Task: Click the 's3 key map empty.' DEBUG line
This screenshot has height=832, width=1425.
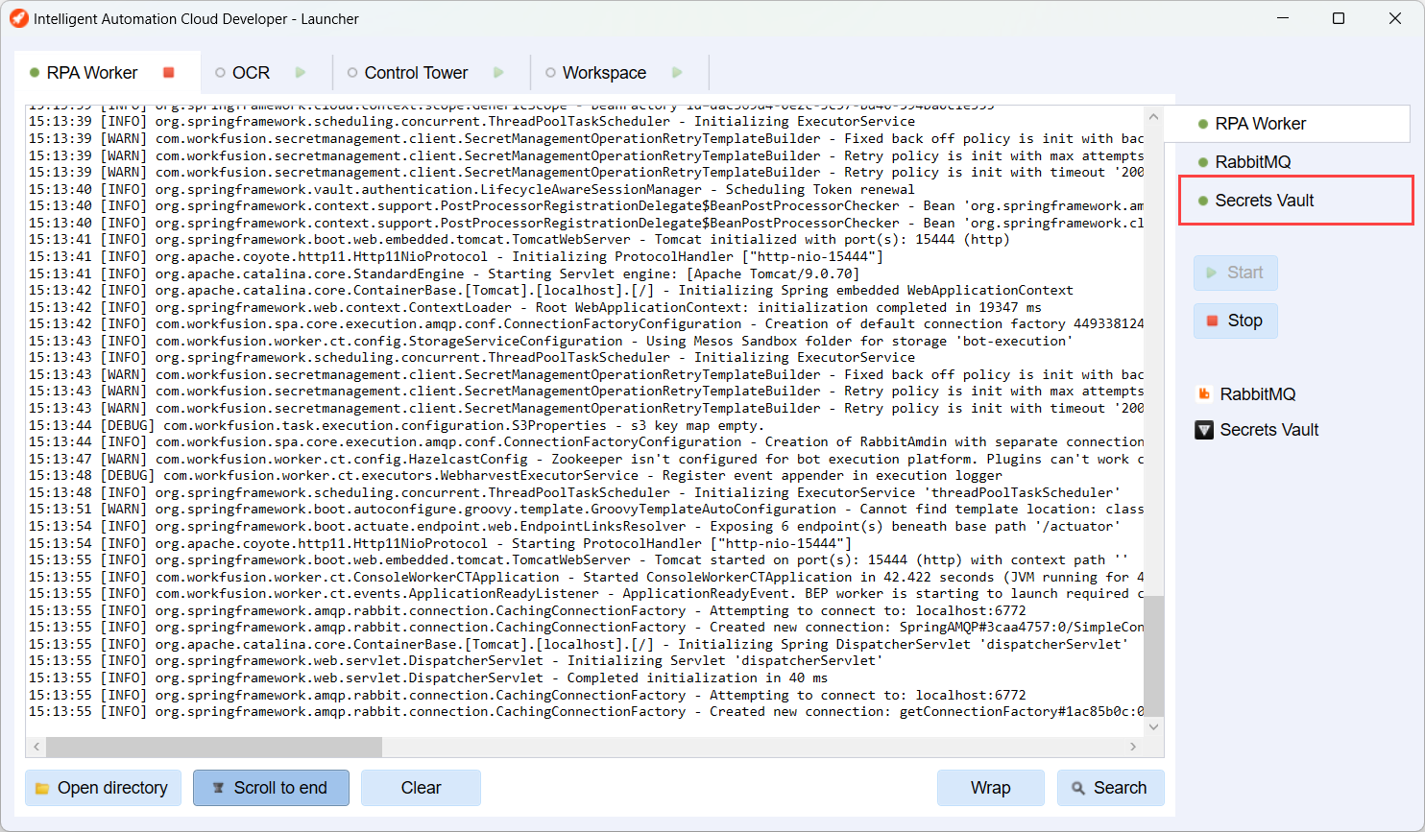Action: tap(397, 425)
